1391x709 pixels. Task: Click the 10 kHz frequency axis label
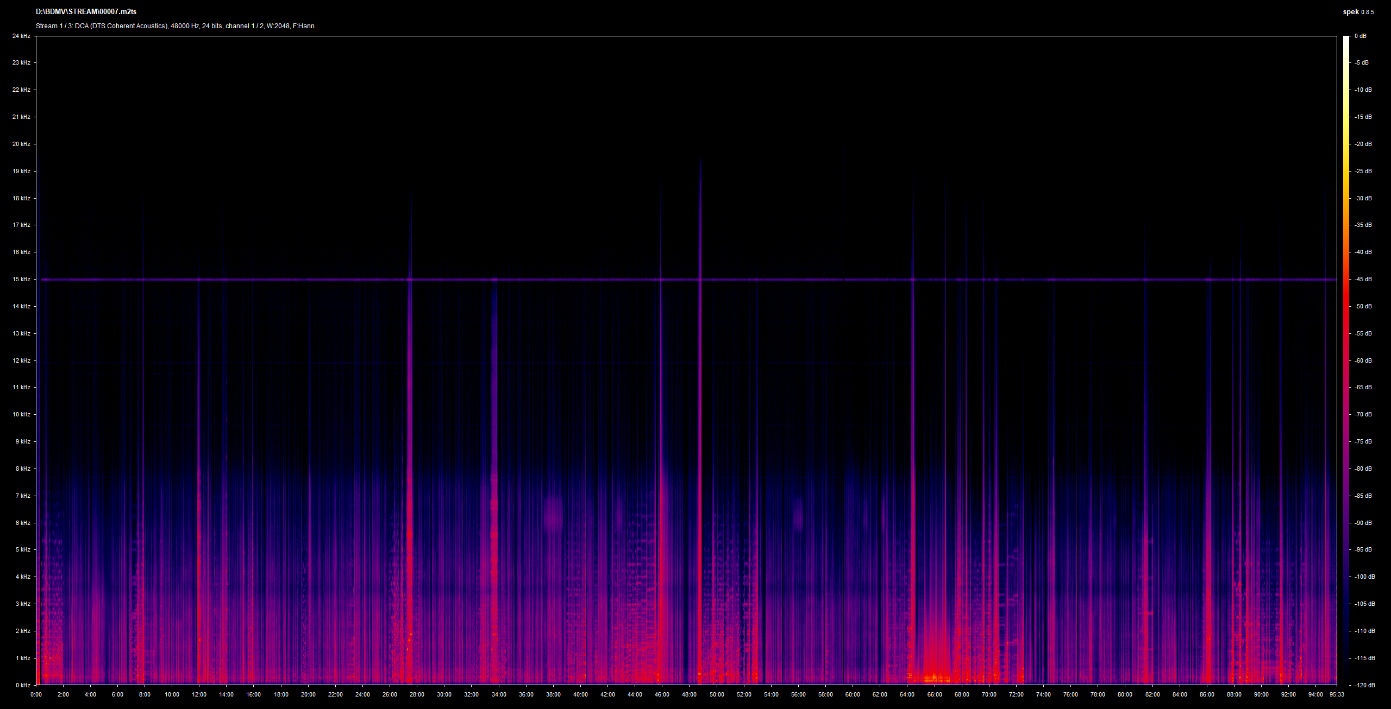tap(22, 414)
